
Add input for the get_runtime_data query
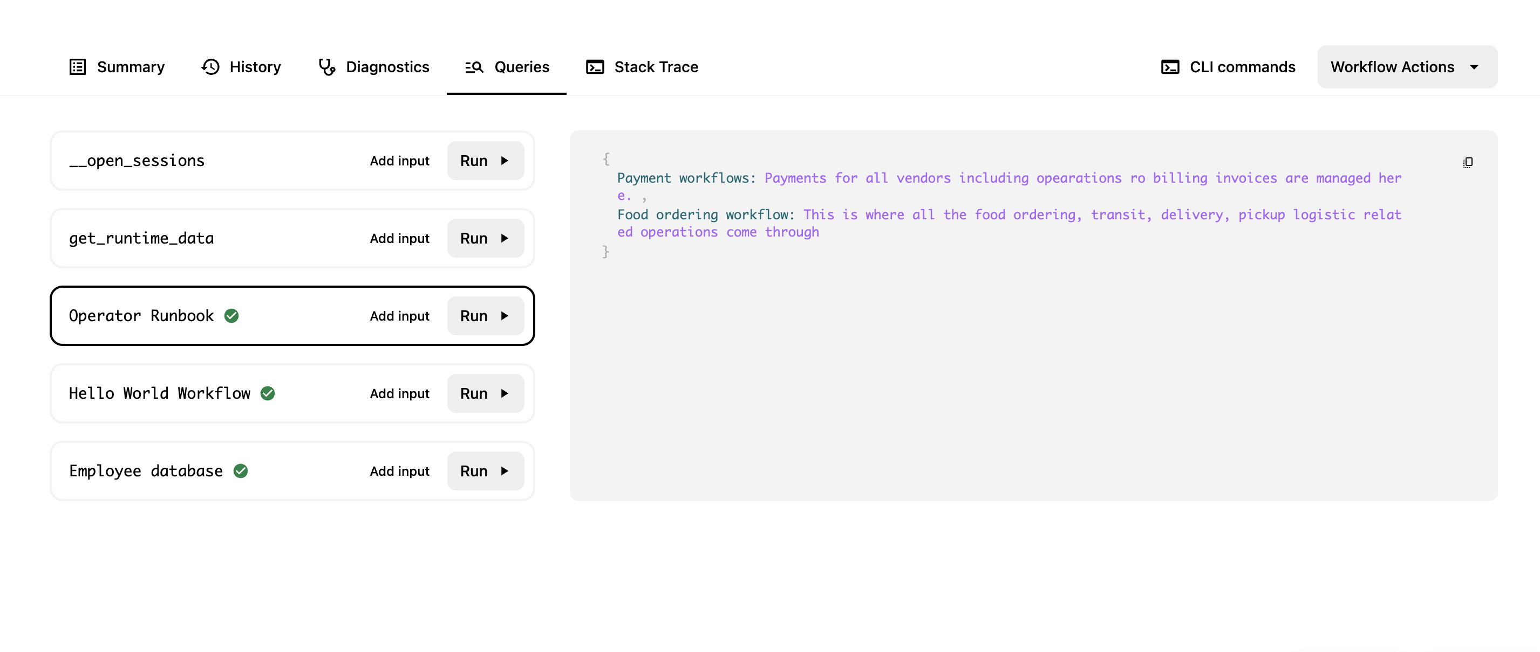399,238
